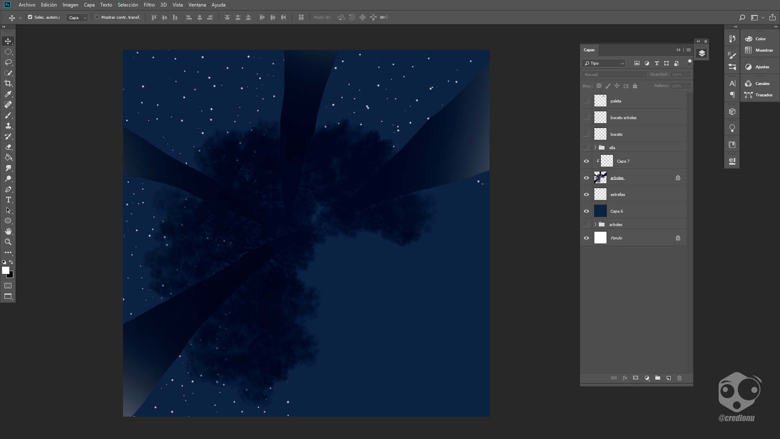Select the Type tool
Viewport: 780px width, 439px height.
(8, 200)
